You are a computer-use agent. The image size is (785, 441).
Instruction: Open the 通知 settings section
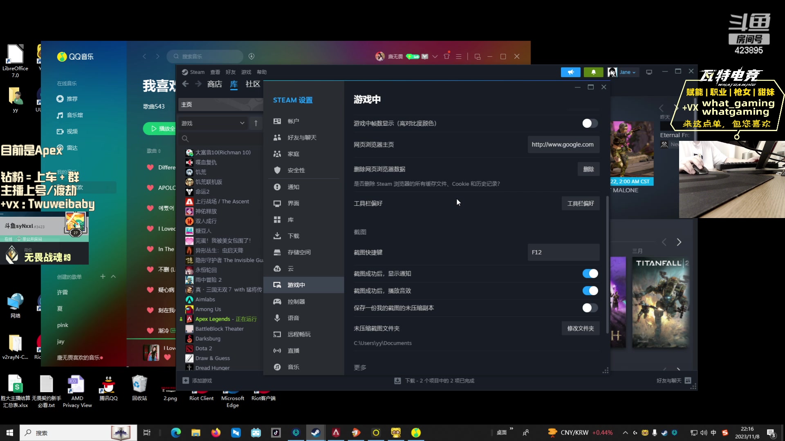pyautogui.click(x=303, y=187)
